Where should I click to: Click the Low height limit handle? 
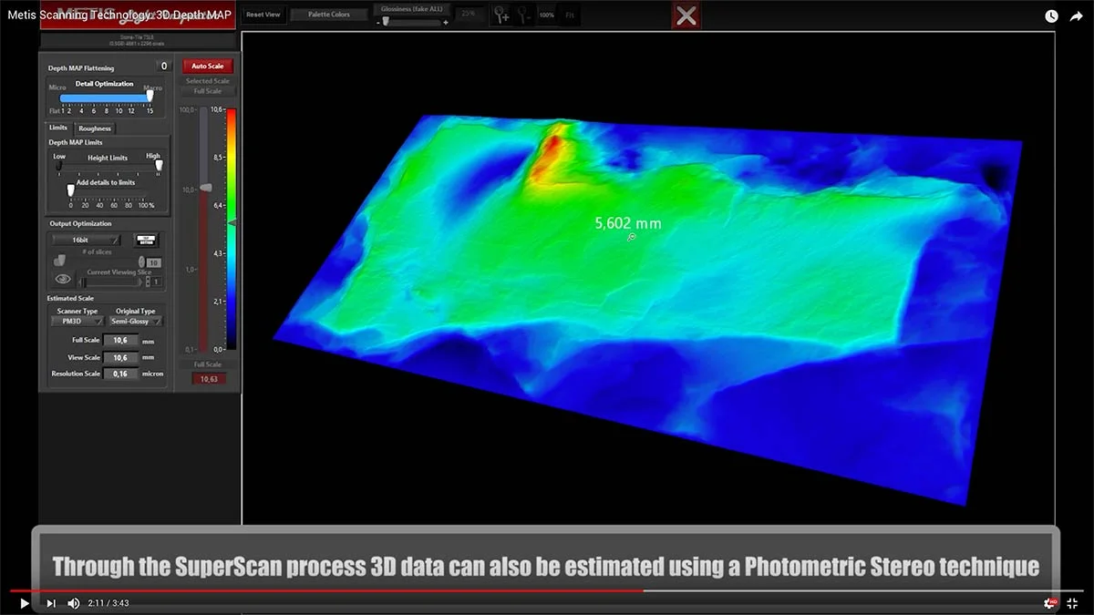(x=60, y=168)
